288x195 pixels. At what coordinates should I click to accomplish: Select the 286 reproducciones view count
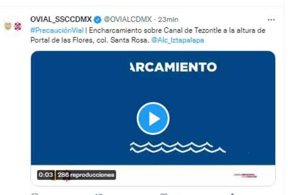point(86,175)
